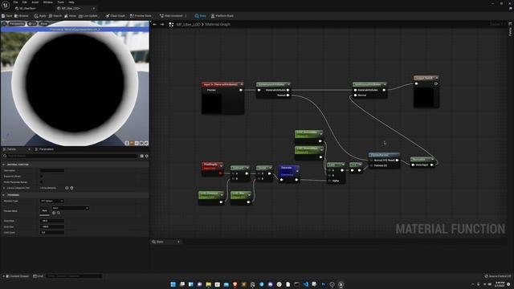Open the Help menu
Viewport: 514px width, 289px height.
[x=71, y=2]
